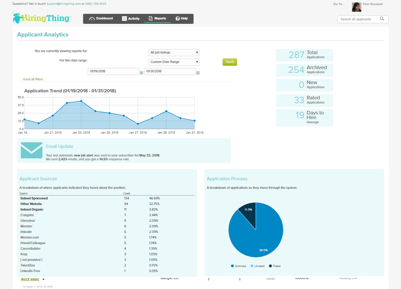
Task: Click the Count column header
Action: pos(127,194)
